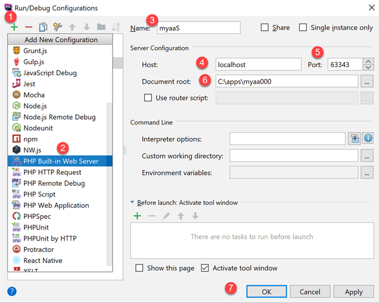
Task: Click the panel splitter handle
Action: pyautogui.click(x=125, y=150)
